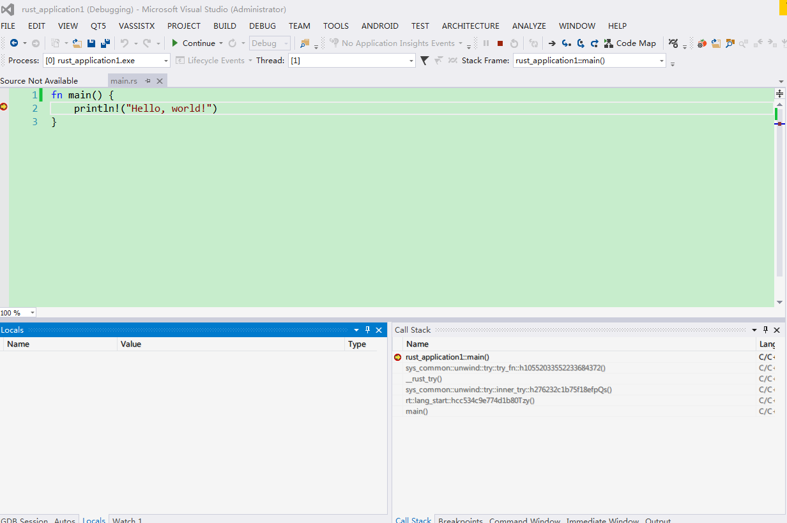Toggle the breakpoint on line 2

click(x=4, y=107)
